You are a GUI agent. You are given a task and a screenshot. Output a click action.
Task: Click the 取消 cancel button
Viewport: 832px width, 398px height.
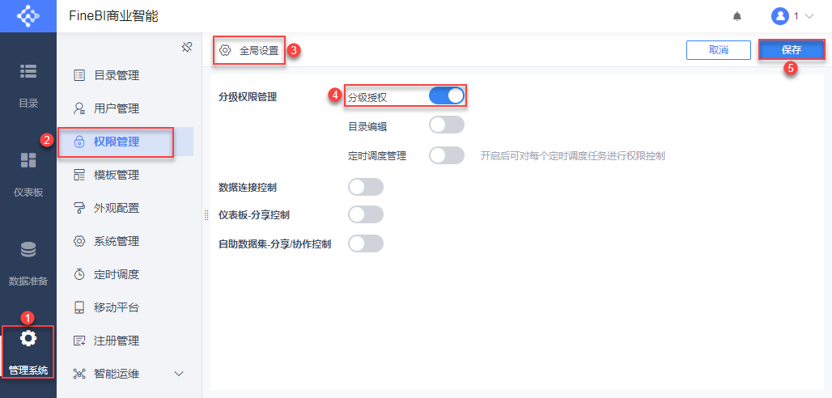(x=718, y=50)
